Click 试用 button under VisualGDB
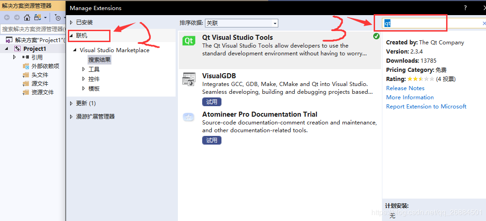Screen dimensions: 486x221 coord(212,102)
